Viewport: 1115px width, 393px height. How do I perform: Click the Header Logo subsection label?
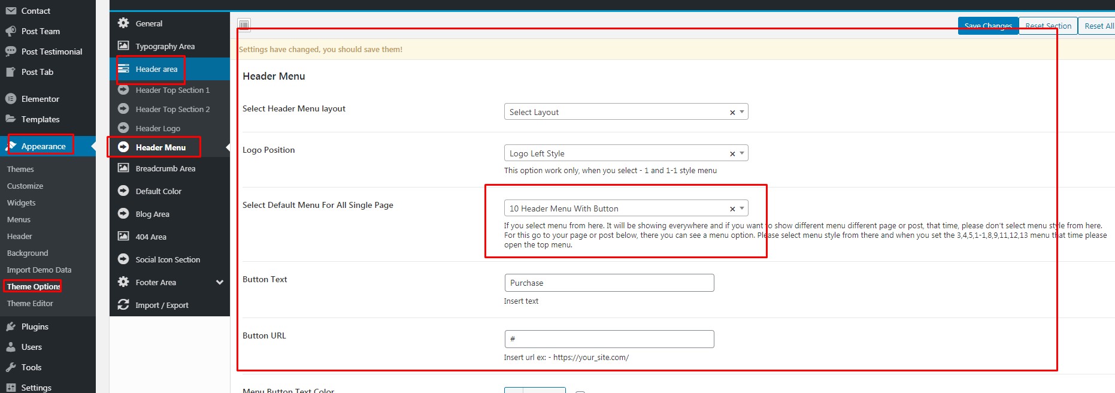(x=158, y=128)
